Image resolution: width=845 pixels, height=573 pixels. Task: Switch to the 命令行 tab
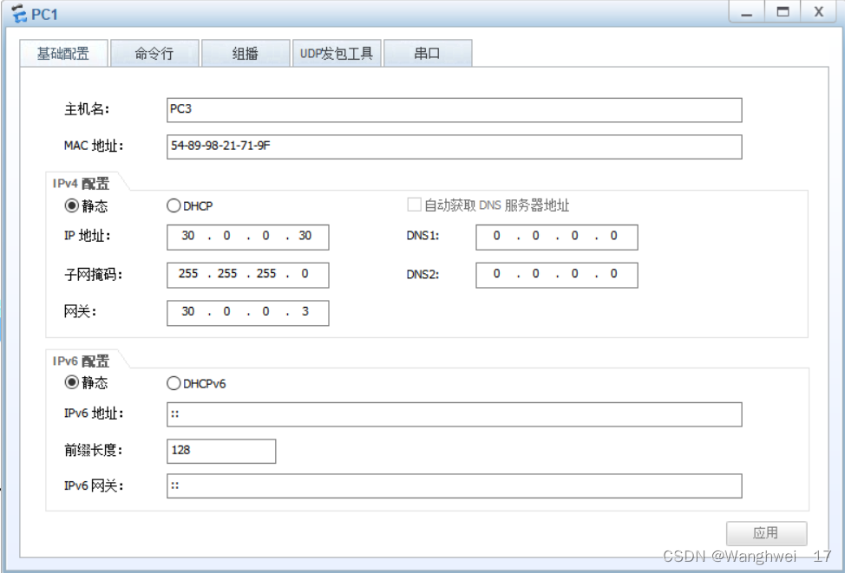pos(154,54)
